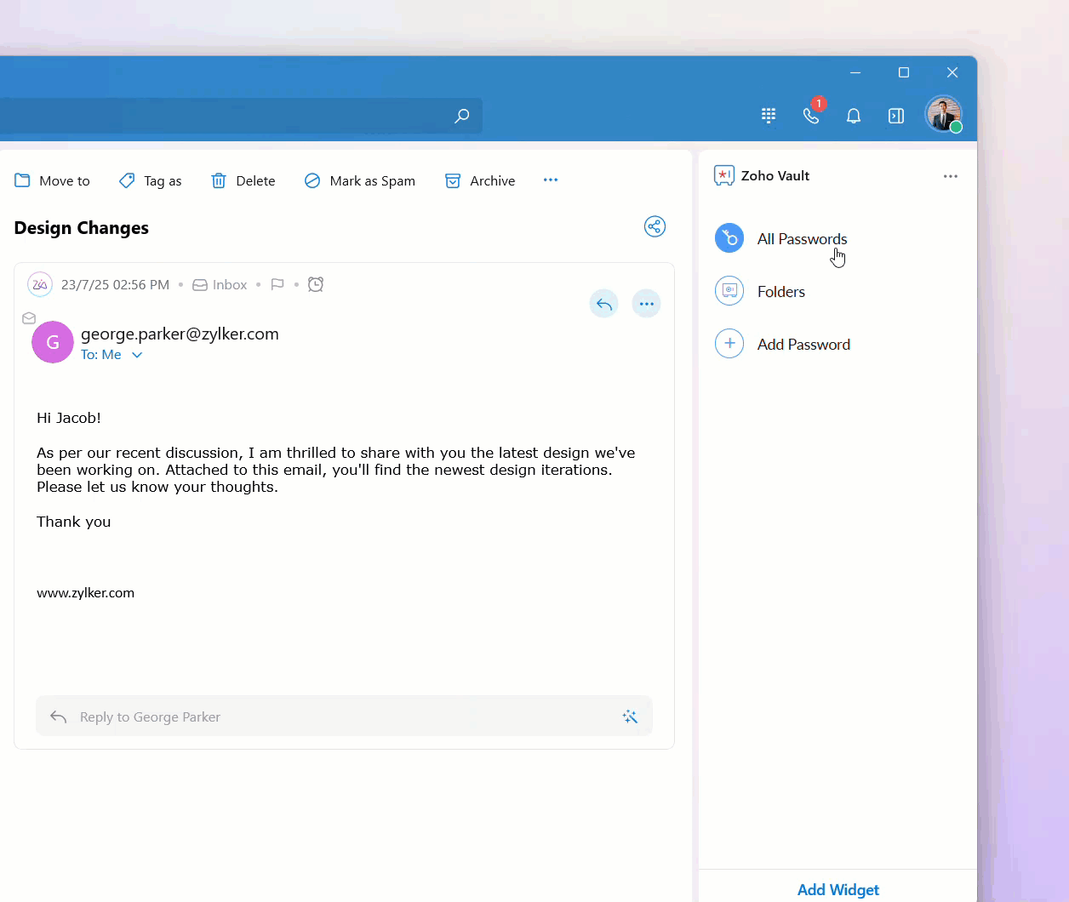The image size is (1069, 902).
Task: Click the Archive box icon
Action: [453, 180]
